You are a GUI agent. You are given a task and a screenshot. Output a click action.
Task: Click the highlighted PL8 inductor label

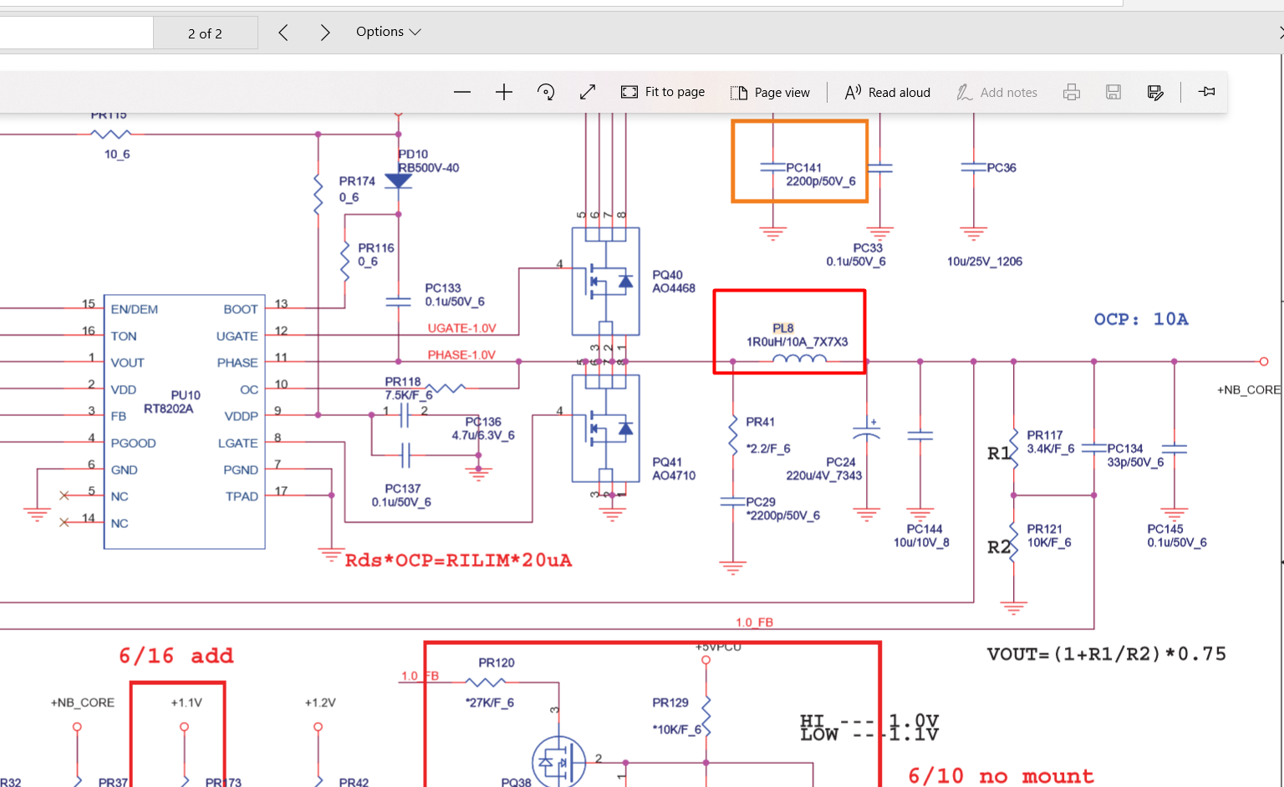pyautogui.click(x=783, y=328)
